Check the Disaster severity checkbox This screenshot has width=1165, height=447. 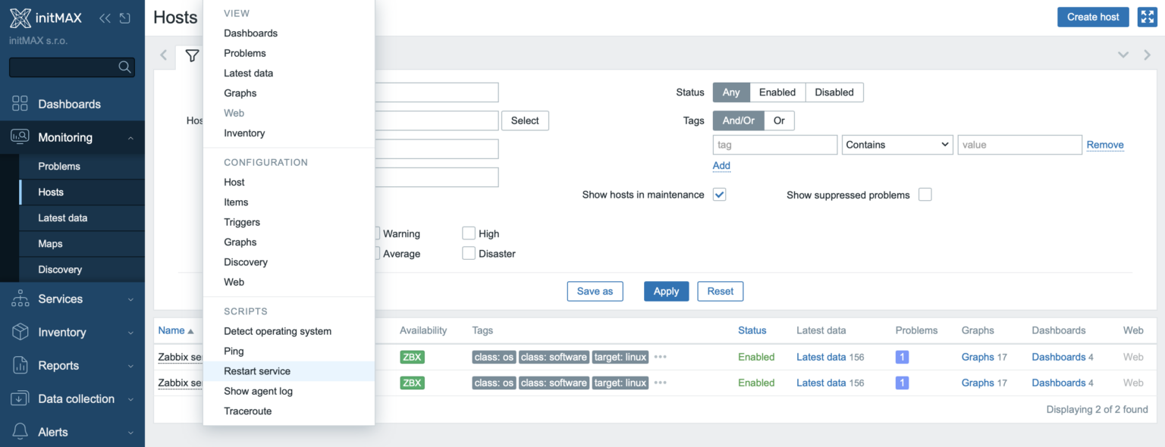pos(469,253)
